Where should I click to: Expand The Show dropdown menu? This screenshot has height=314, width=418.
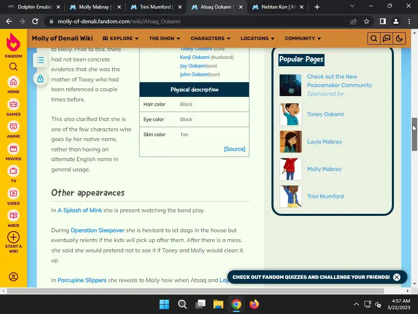coord(165,38)
